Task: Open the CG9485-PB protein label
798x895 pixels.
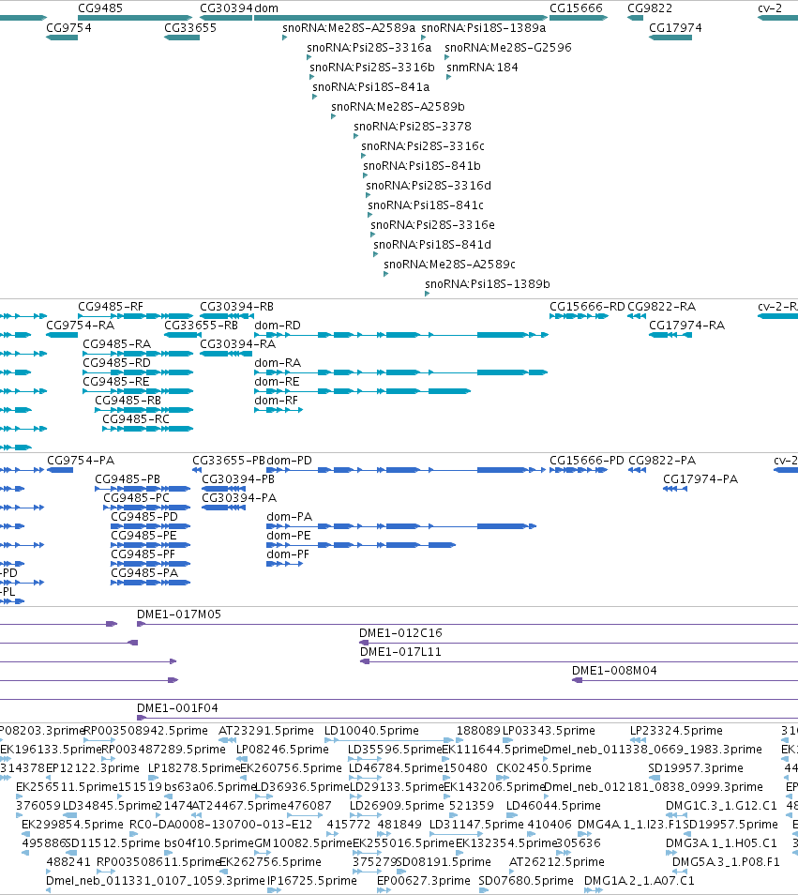Action: pyautogui.click(x=128, y=478)
